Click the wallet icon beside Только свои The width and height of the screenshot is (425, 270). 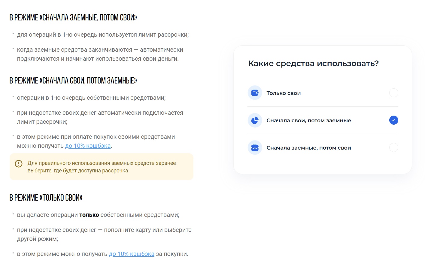tap(255, 93)
